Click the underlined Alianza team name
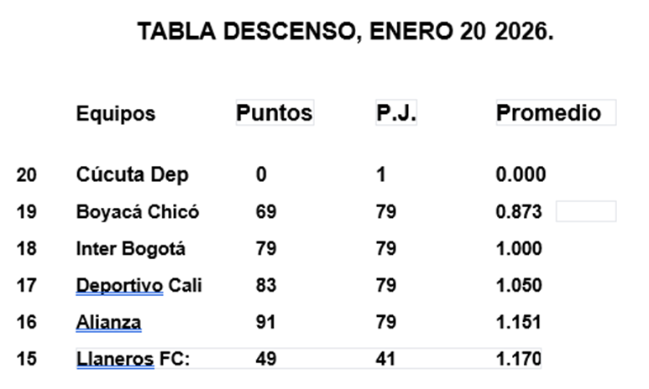Image resolution: width=649 pixels, height=389 pixels. (108, 323)
